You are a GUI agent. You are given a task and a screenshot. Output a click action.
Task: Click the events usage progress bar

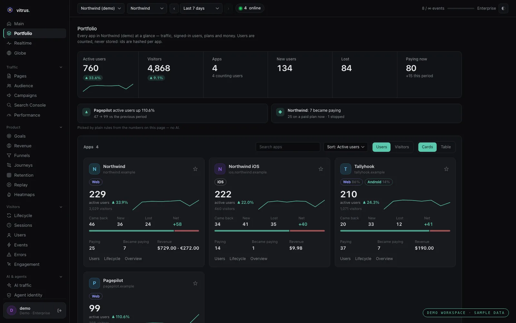click(x=461, y=8)
